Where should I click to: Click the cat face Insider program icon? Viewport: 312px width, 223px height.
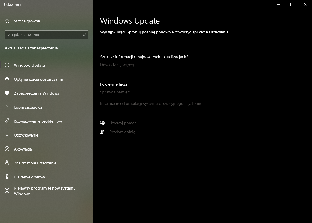tap(7, 191)
